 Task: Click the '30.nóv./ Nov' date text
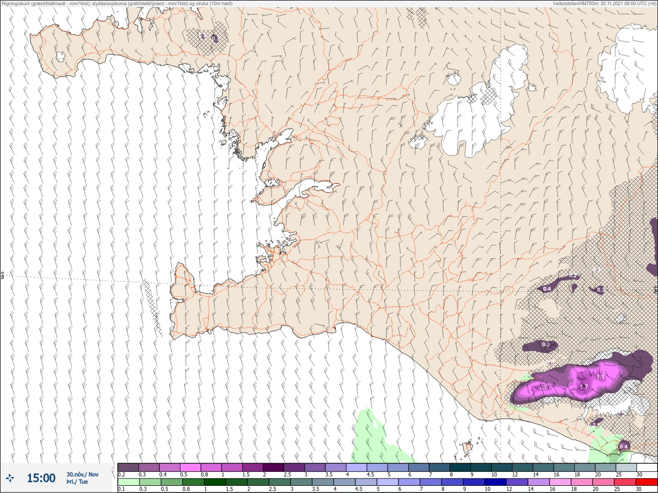(82, 474)
